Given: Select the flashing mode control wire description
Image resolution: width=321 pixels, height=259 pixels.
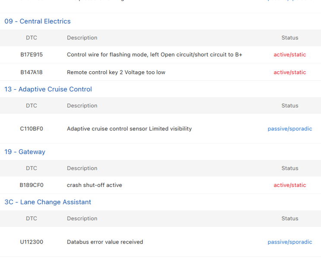Looking at the screenshot, I should pyautogui.click(x=154, y=55).
